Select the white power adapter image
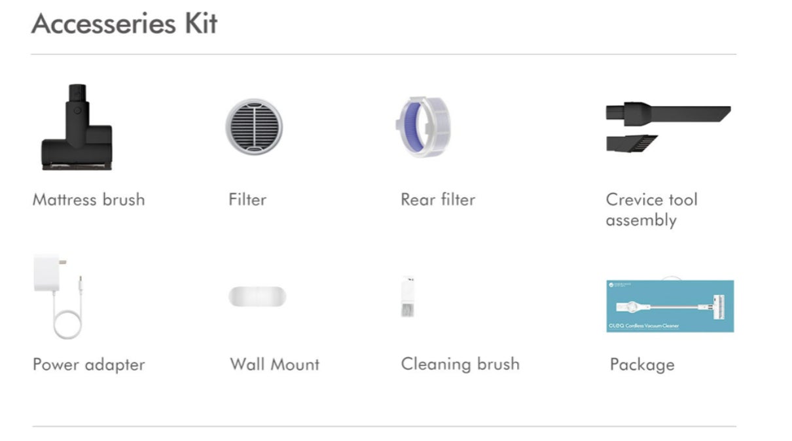792x441 pixels. tap(58, 295)
